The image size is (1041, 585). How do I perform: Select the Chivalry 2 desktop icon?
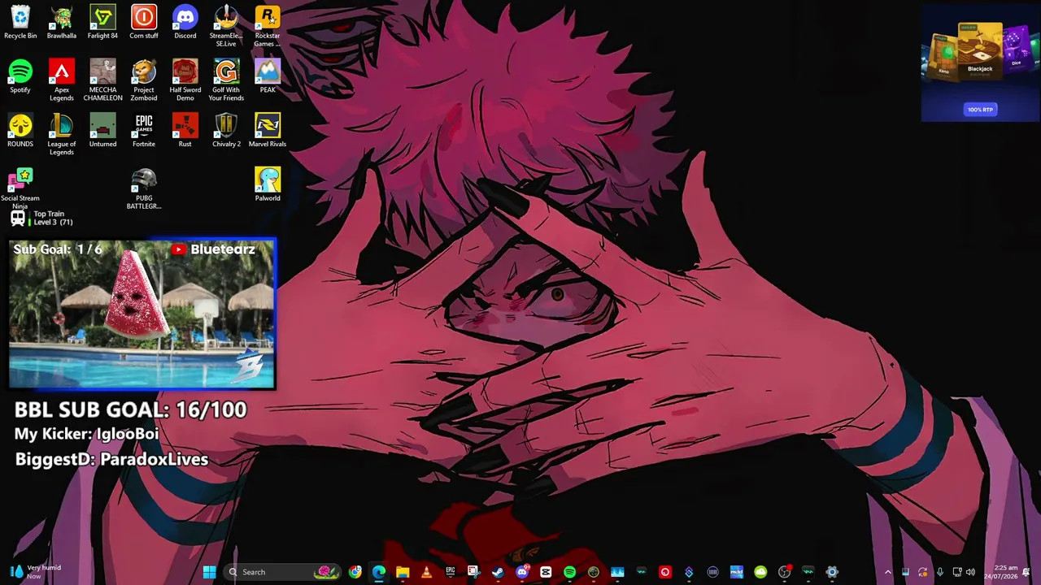[x=226, y=131]
